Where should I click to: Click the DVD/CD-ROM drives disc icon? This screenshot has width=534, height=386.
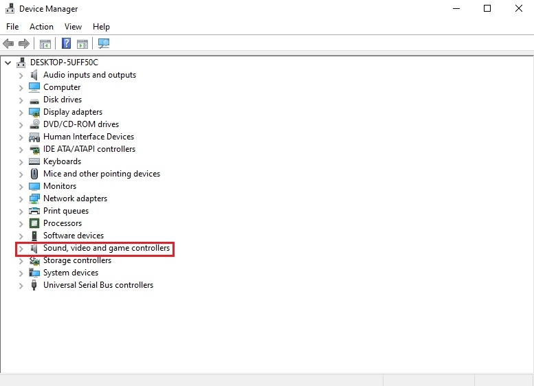34,124
